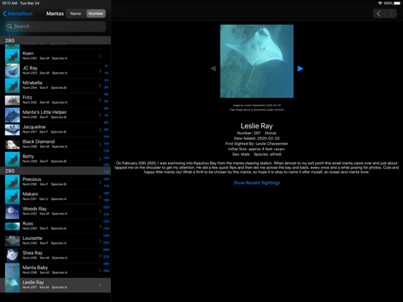403x302 pixels.
Task: Click Woods Ray row chevron
Action: (x=100, y=212)
